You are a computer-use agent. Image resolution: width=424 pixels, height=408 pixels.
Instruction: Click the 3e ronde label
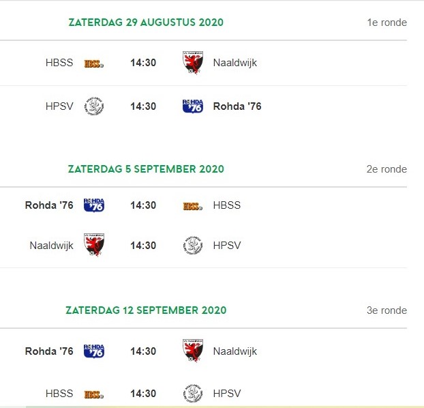click(387, 310)
